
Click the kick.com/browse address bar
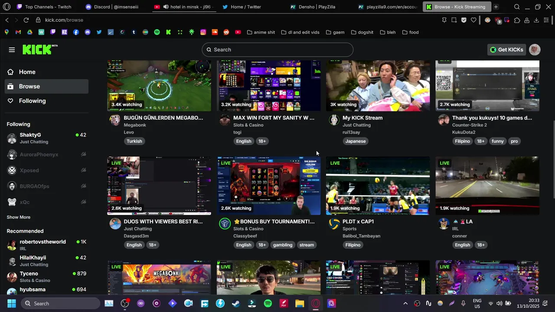click(x=64, y=20)
